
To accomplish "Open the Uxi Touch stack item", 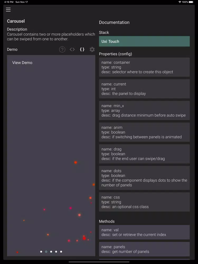I will [144, 41].
